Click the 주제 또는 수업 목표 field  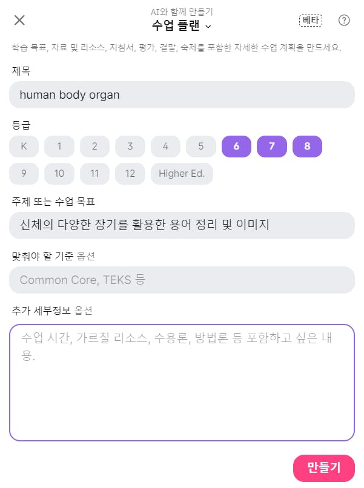[x=182, y=225]
